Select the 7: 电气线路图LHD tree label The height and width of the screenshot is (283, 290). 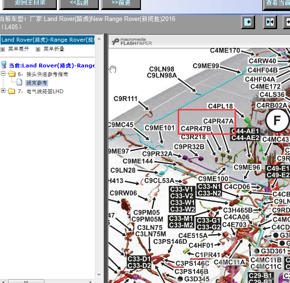point(41,91)
